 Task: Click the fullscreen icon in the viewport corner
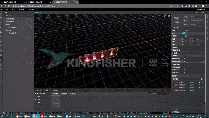[x=169, y=16]
